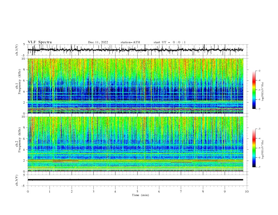The image size is (278, 215).
Task: Click the time axis tick label '5'
Action: point(137,191)
